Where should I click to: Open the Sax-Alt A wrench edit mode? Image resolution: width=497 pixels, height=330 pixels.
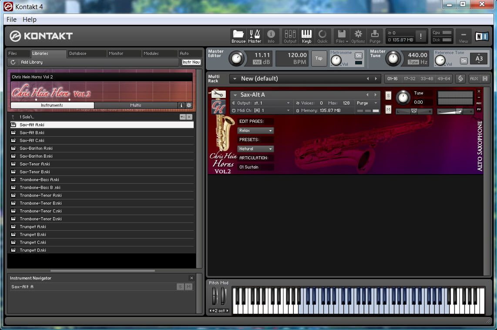218,94
